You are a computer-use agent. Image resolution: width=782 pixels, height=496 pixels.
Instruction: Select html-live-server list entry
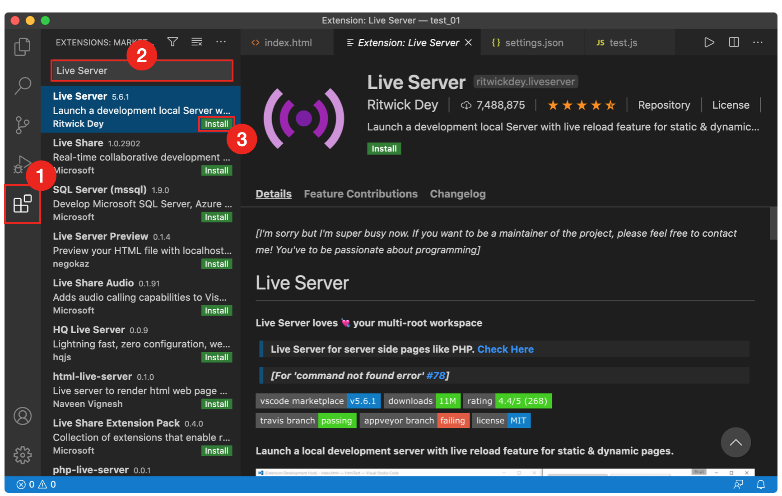pyautogui.click(x=140, y=390)
